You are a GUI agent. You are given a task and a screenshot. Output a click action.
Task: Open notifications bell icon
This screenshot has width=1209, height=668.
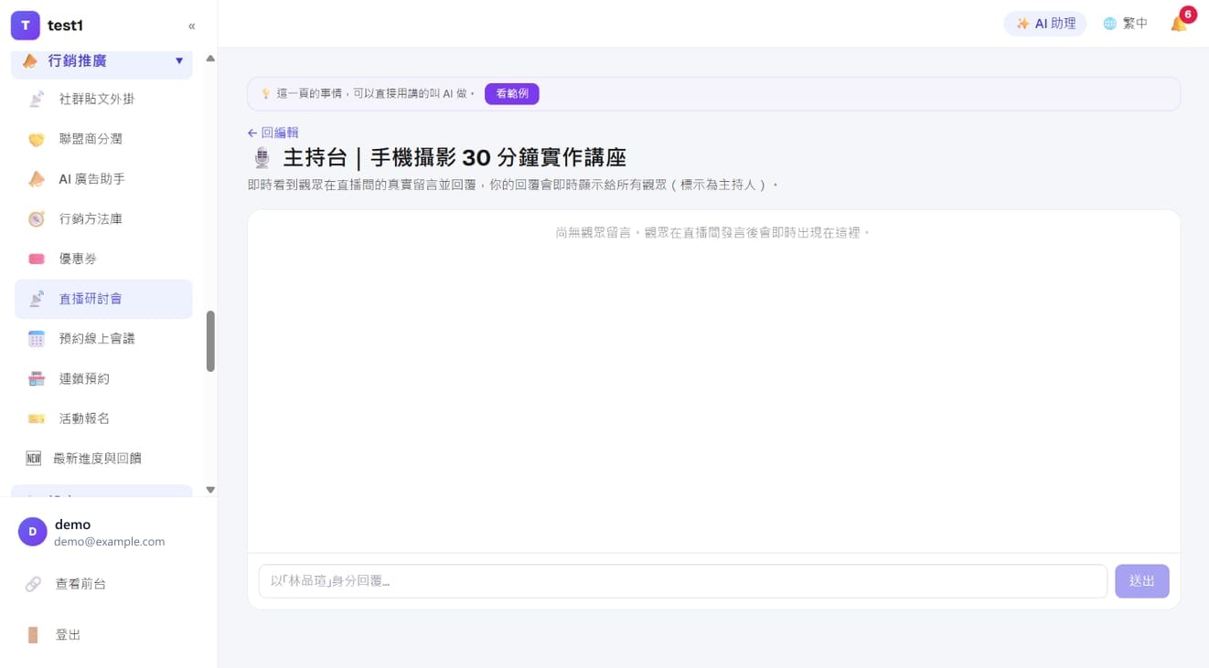[1179, 25]
